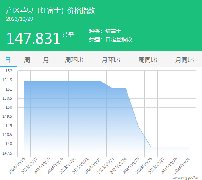The height and width of the screenshot is (180, 202).
Task: Click the 147.5 y-axis label
Action: 7,153
